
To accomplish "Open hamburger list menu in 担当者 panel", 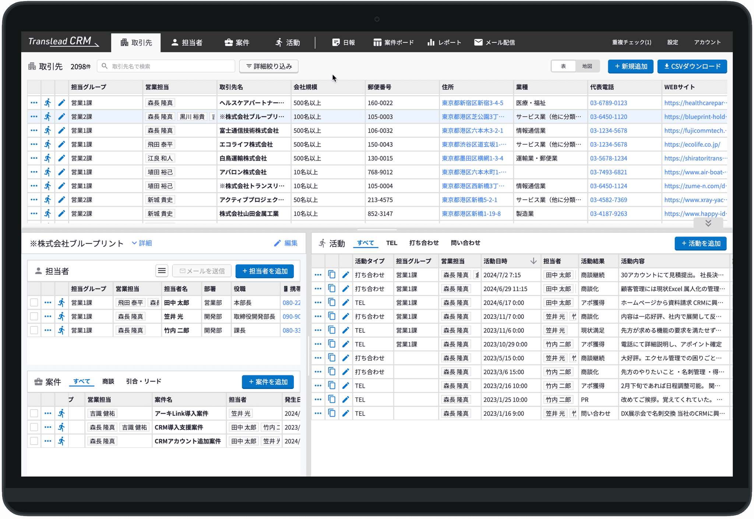I will (162, 271).
